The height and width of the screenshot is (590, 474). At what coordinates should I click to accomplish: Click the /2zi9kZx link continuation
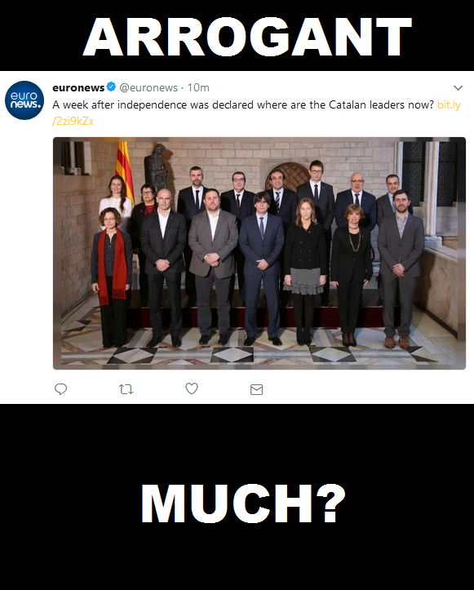coord(73,121)
